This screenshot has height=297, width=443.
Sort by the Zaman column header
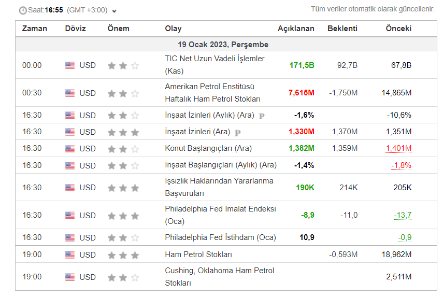click(x=34, y=29)
